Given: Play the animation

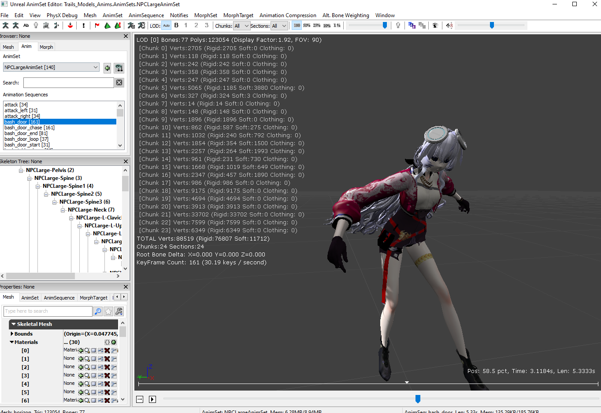Looking at the screenshot, I should pos(152,399).
